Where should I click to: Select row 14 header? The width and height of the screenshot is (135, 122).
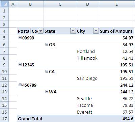[4, 98]
